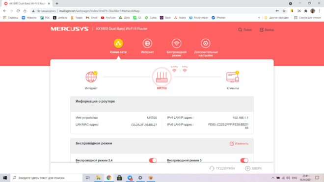Open the Chrome three-dot menu
324x182 pixels.
click(x=320, y=11)
